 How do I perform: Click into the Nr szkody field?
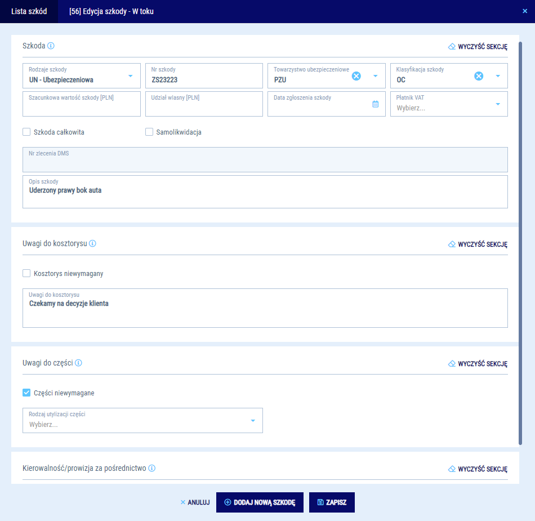click(x=204, y=79)
